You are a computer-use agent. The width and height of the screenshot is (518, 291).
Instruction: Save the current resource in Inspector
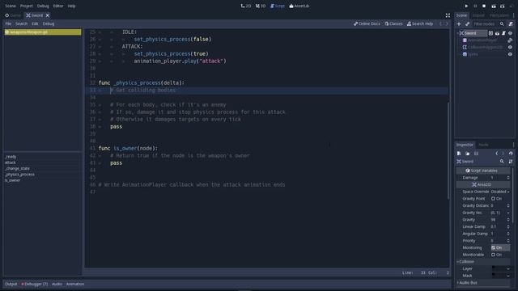[476, 154]
